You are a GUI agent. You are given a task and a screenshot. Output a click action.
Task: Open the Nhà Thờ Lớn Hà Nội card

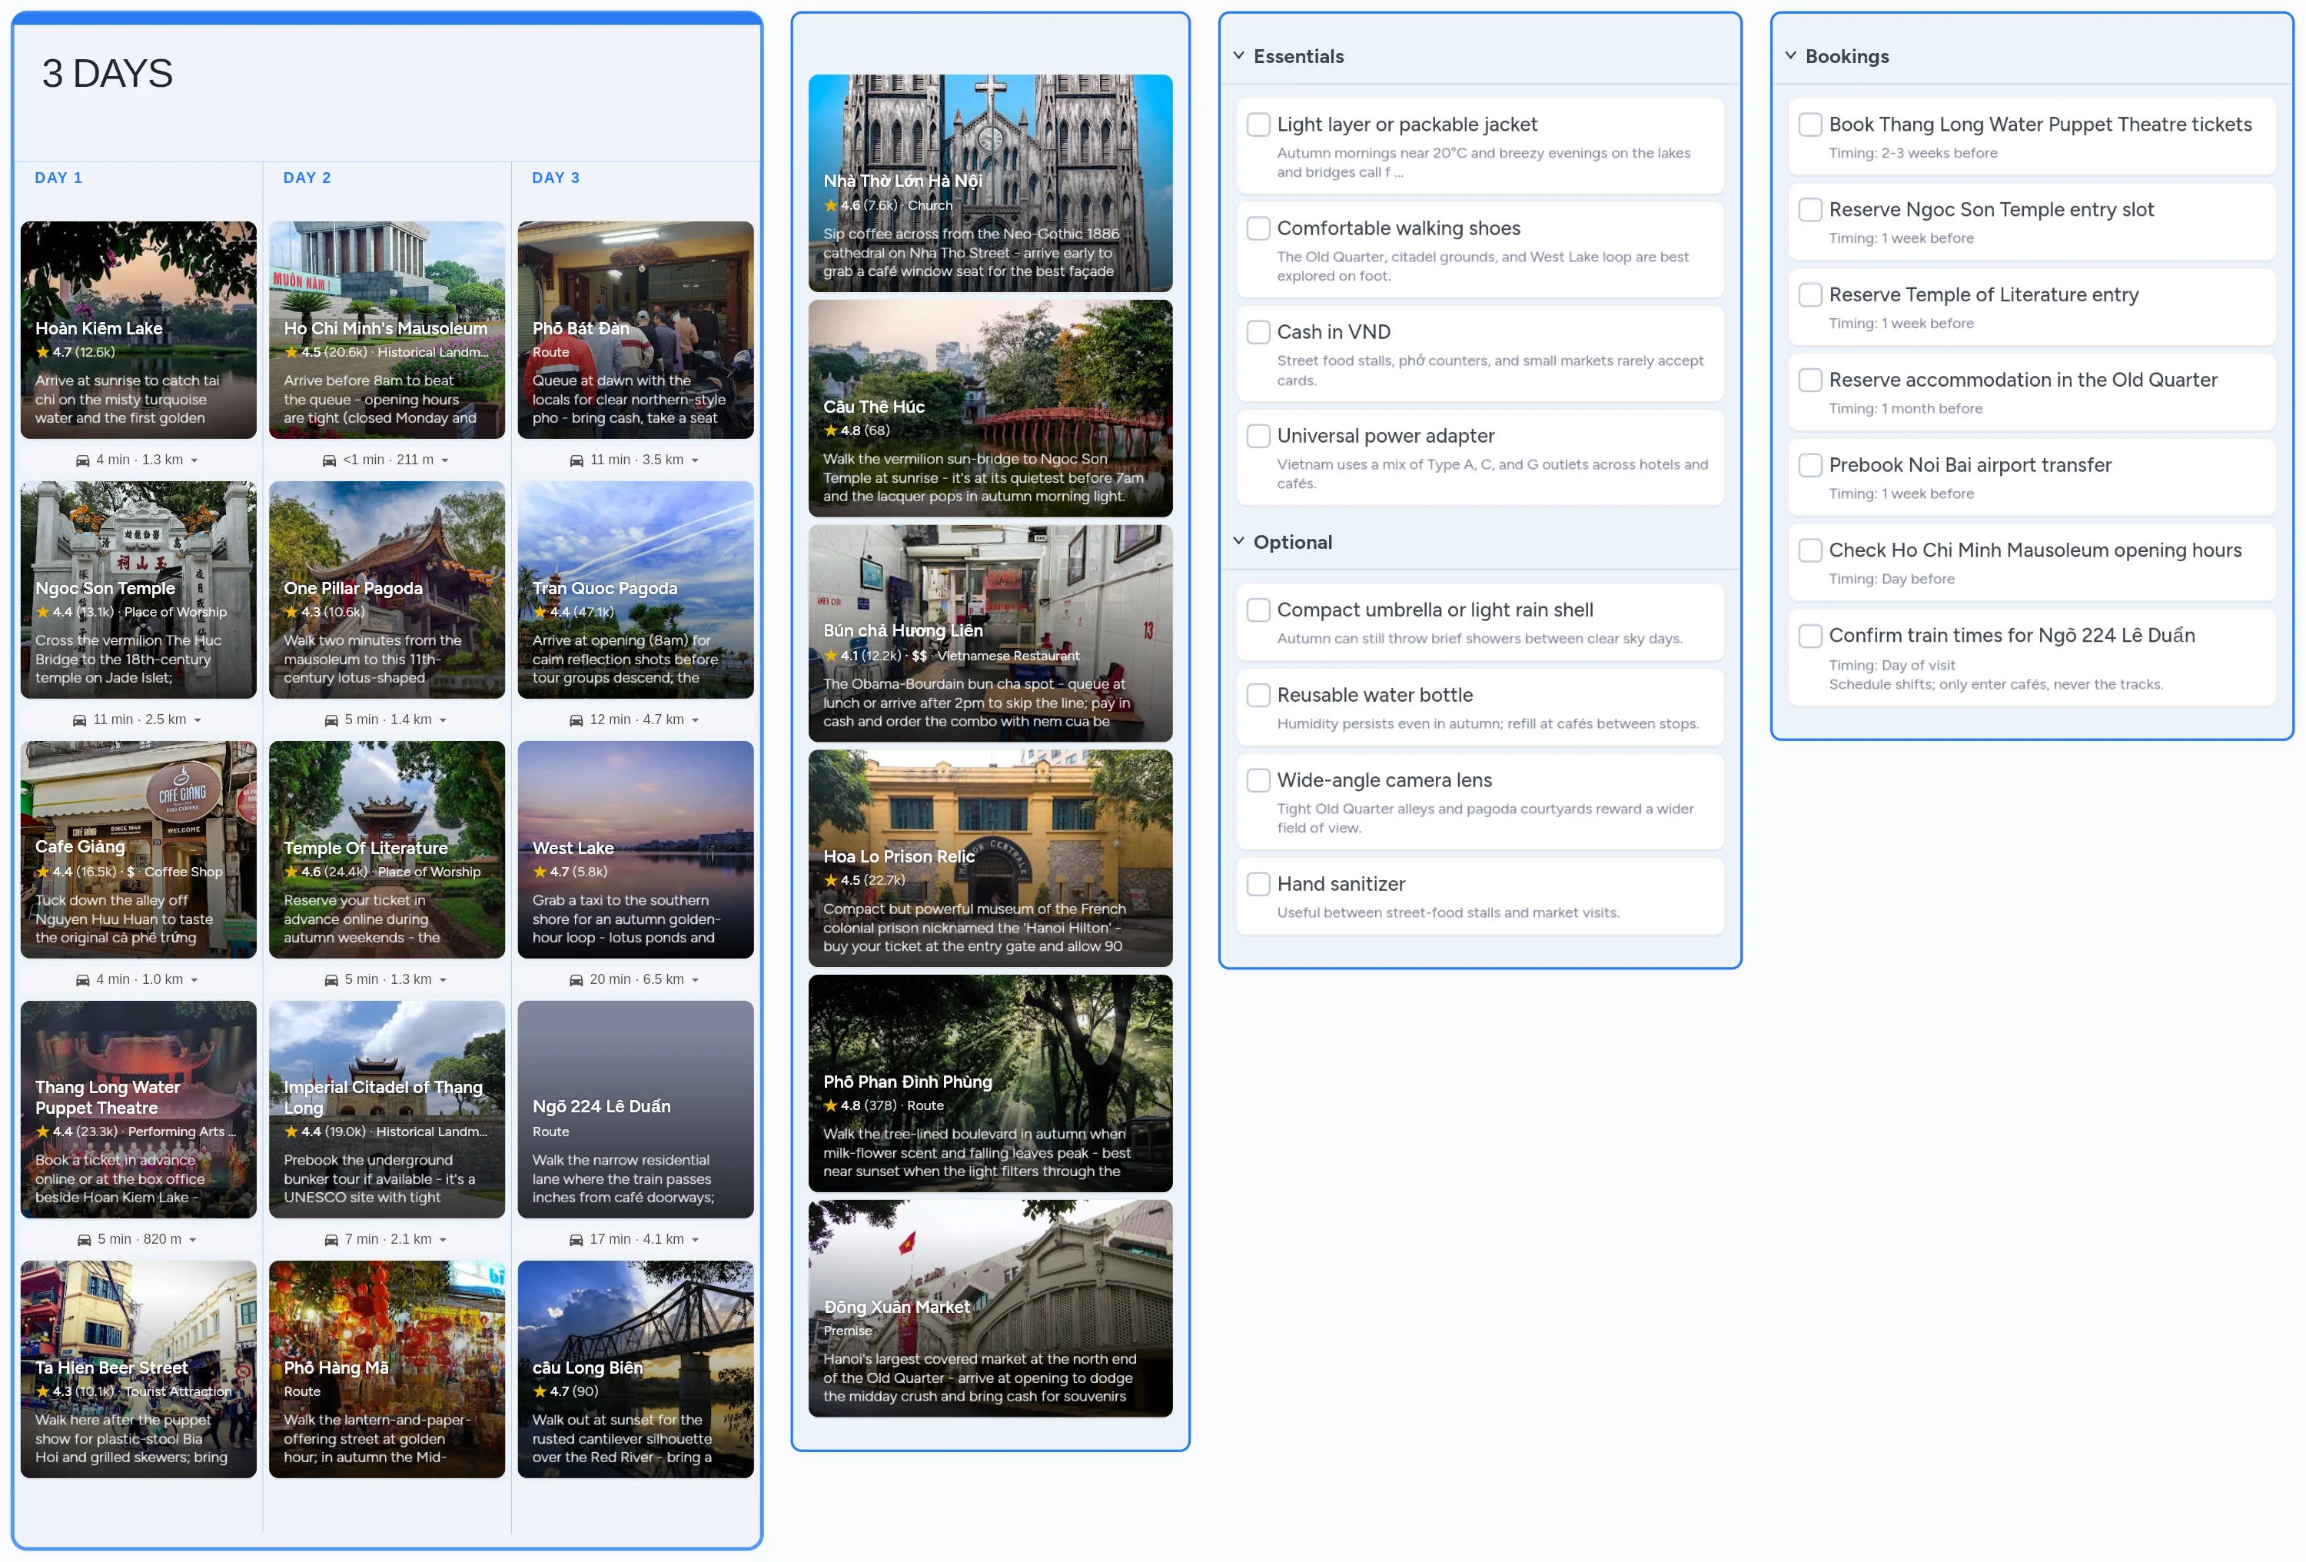pyautogui.click(x=990, y=184)
